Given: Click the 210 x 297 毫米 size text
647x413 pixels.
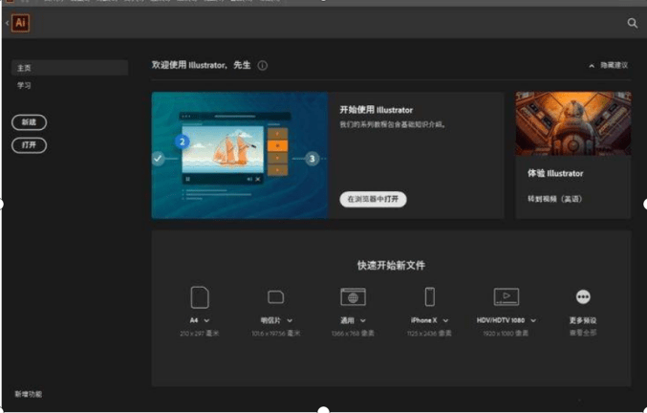Looking at the screenshot, I should click(x=200, y=334).
